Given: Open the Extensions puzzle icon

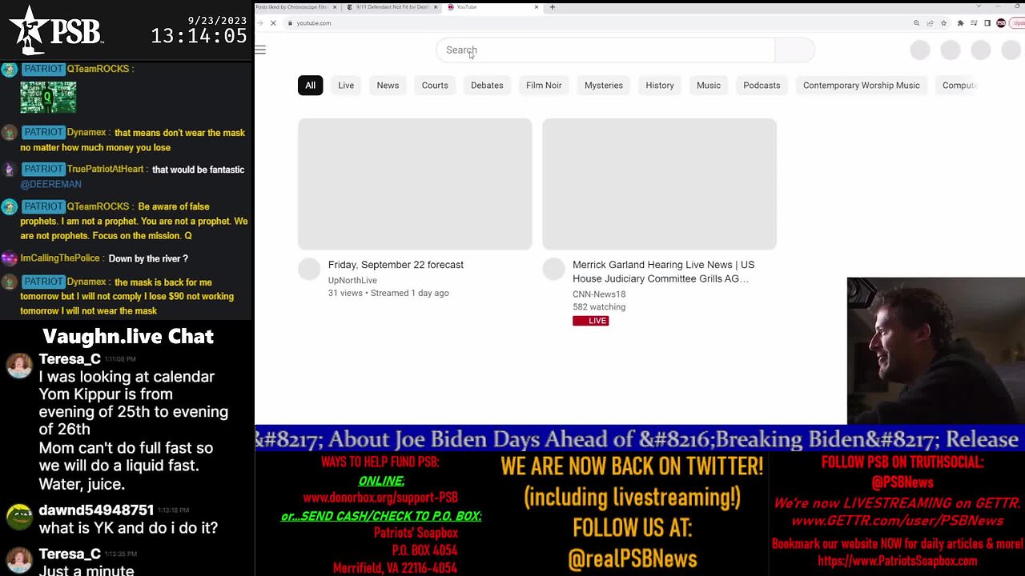Looking at the screenshot, I should 960,23.
